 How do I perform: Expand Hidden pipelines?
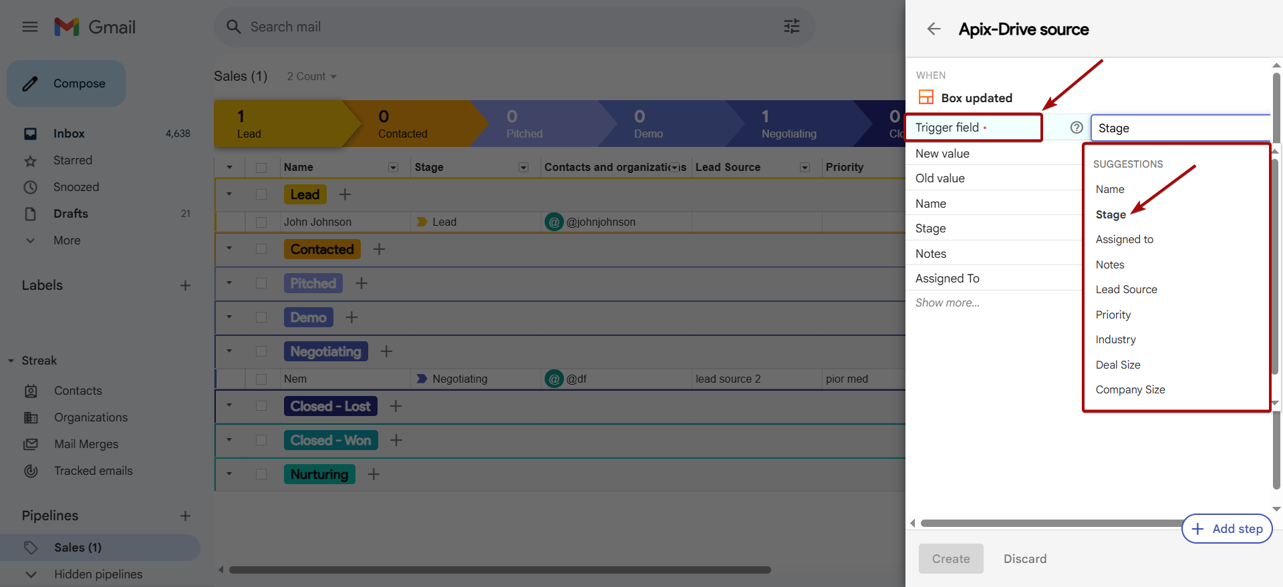point(30,574)
